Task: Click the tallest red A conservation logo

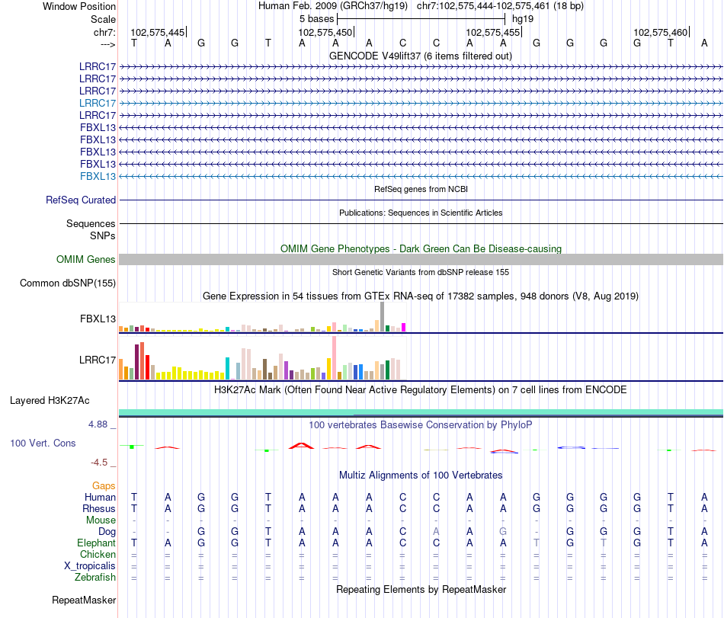Action: pyautogui.click(x=301, y=446)
